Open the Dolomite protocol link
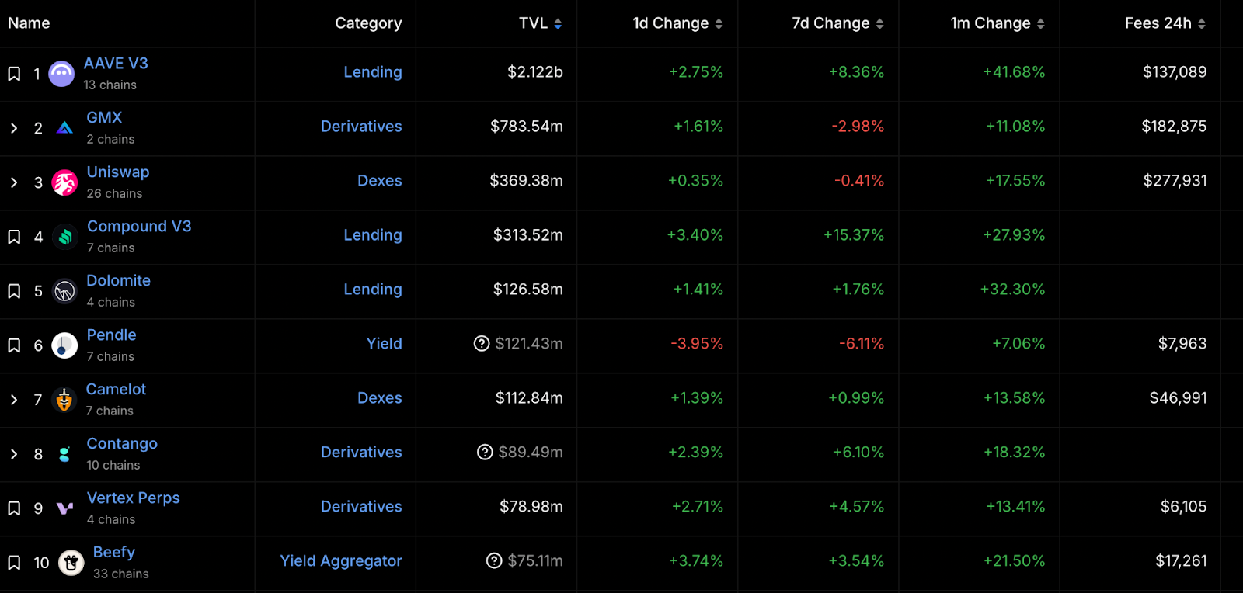Viewport: 1243px width, 593px height. tap(119, 280)
